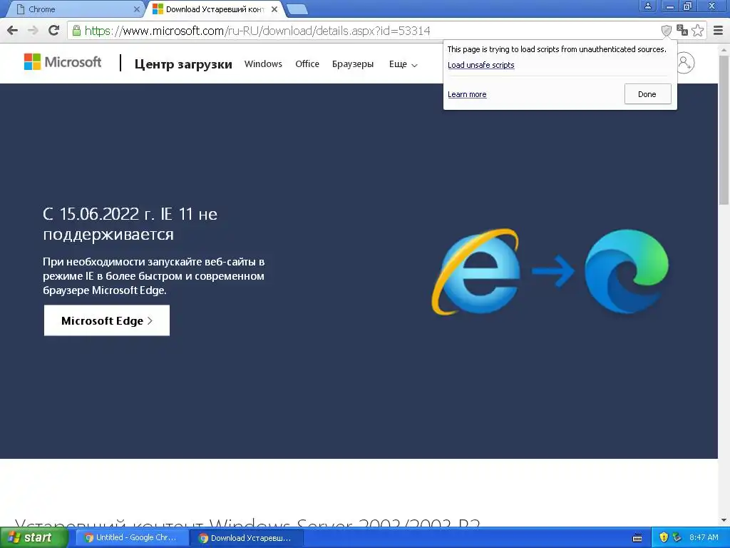Click the browser forward arrow
This screenshot has height=548, width=730.
tap(33, 31)
